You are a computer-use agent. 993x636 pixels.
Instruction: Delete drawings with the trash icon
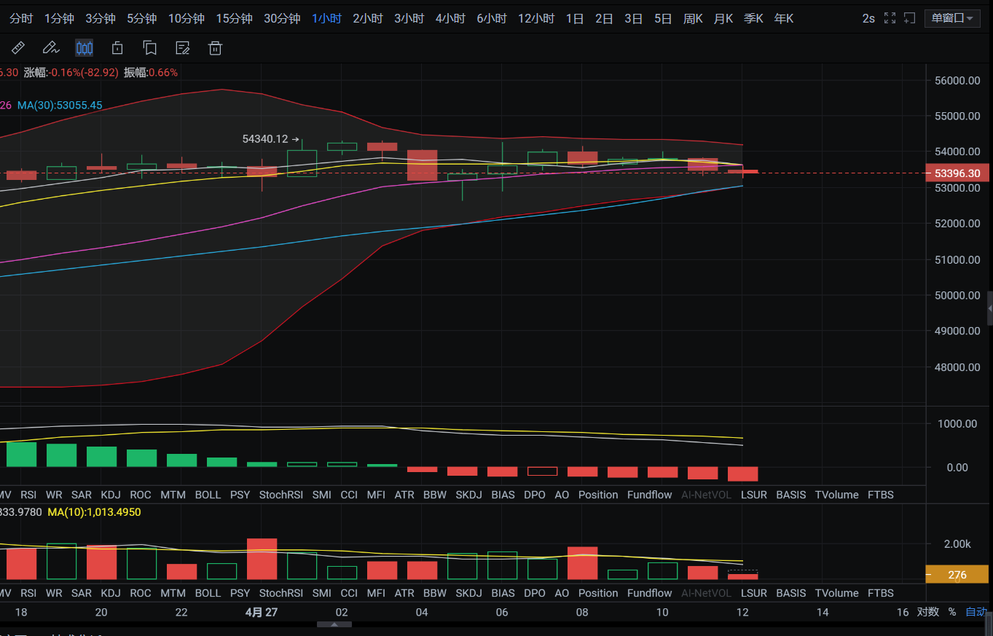tap(215, 49)
